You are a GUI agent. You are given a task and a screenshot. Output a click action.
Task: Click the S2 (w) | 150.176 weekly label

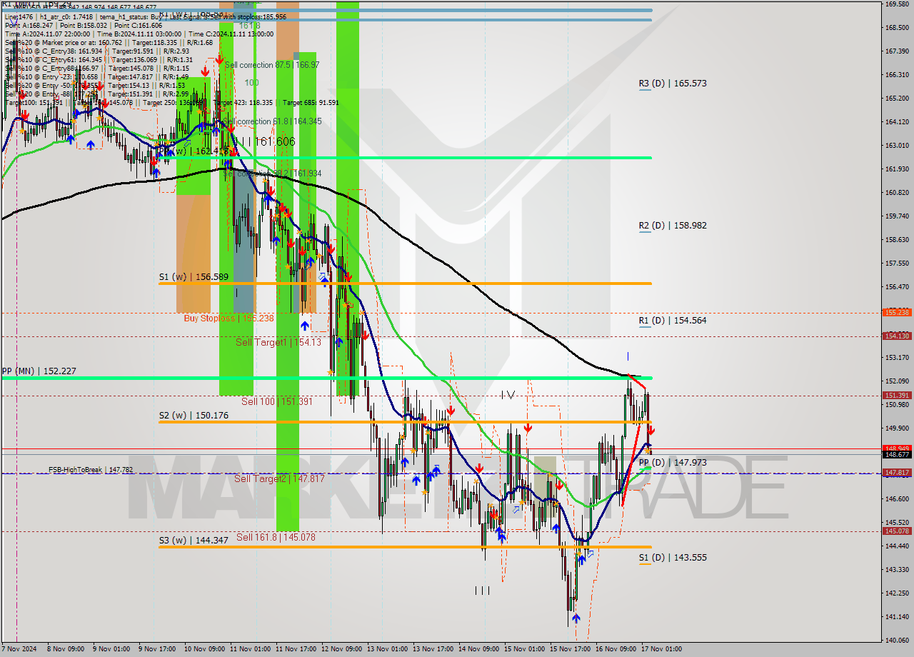coord(194,416)
